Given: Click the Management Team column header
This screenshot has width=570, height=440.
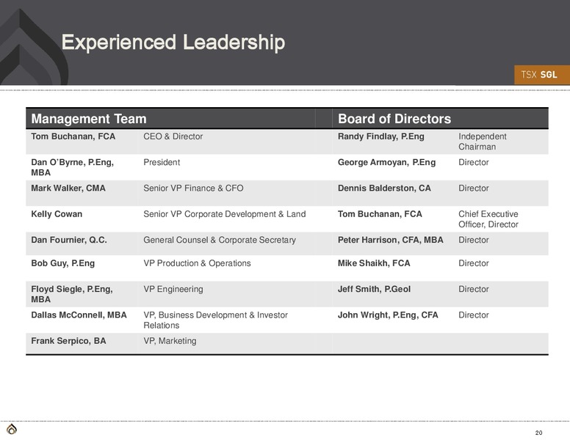Looking at the screenshot, I should pyautogui.click(x=89, y=119).
